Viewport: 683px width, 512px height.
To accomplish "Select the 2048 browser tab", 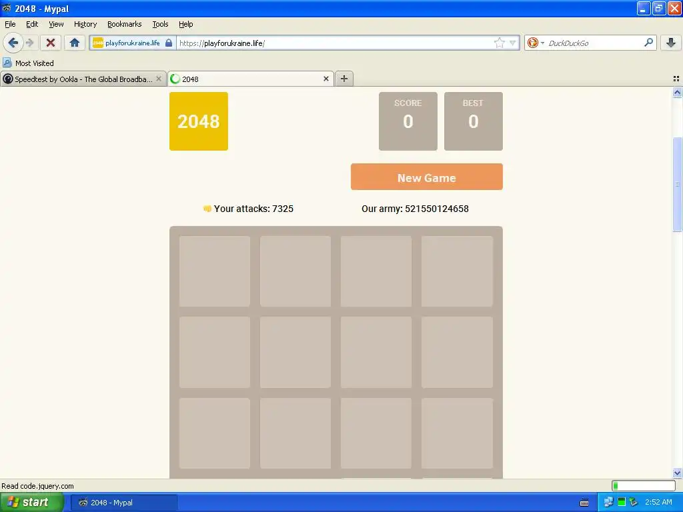I will tap(251, 79).
